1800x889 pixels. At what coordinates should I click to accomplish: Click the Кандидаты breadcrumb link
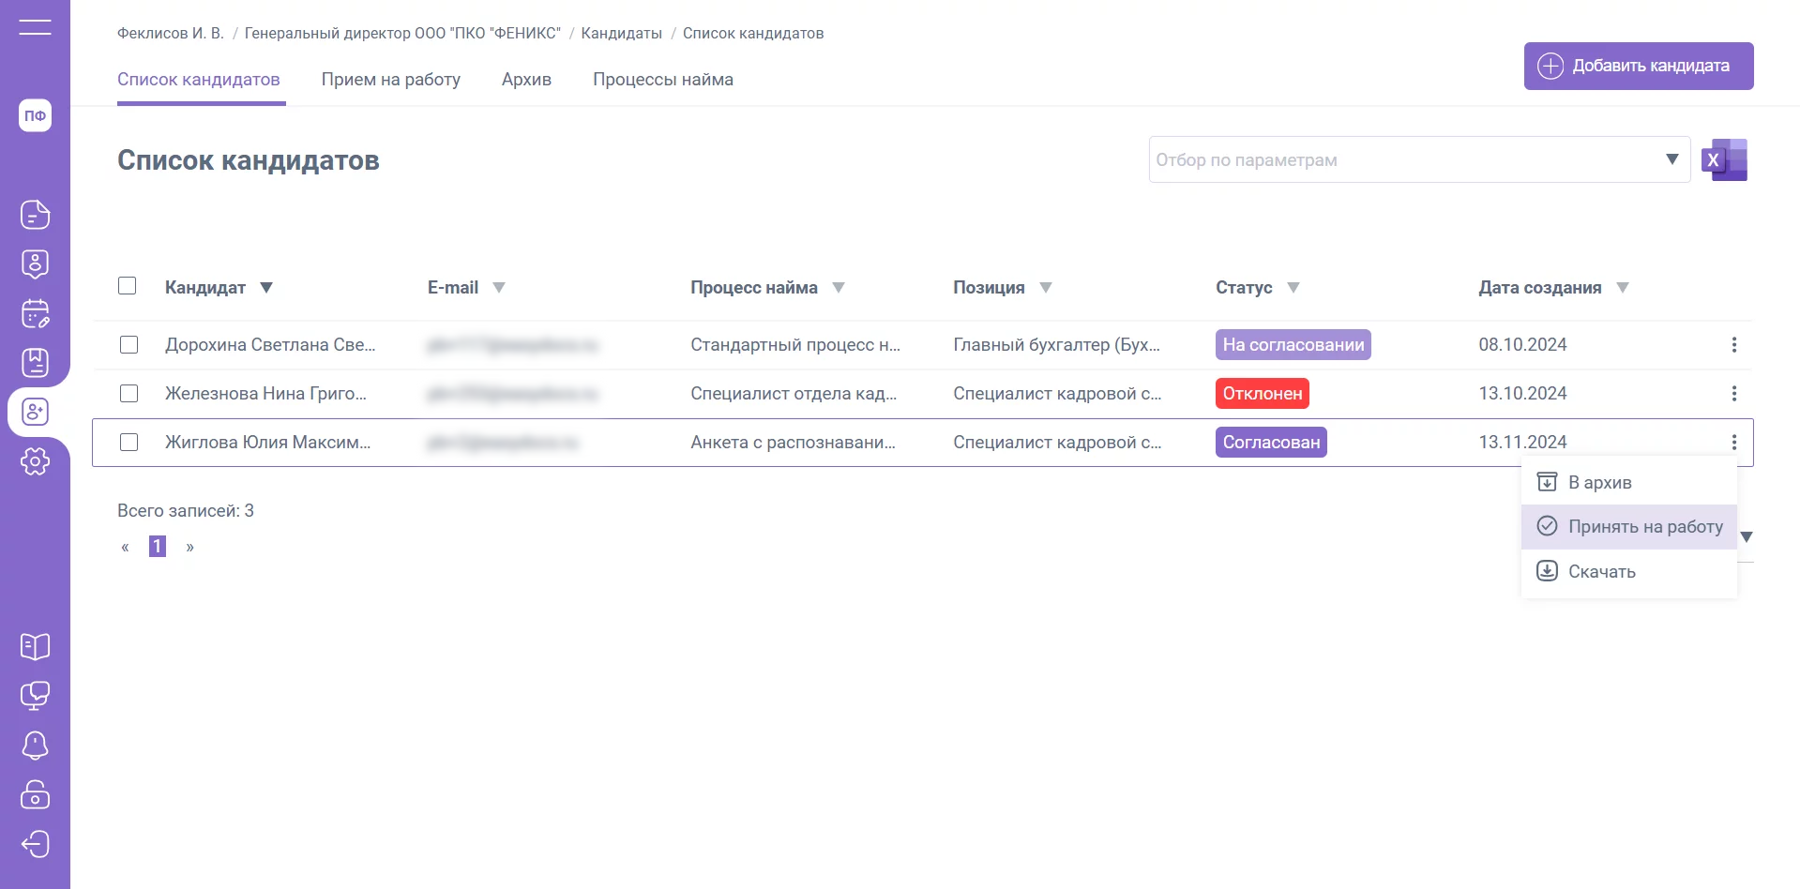coord(621,34)
